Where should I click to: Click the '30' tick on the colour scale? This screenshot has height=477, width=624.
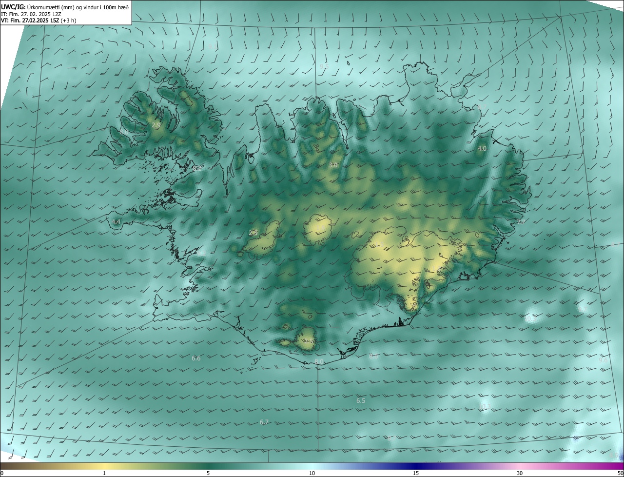pos(520,473)
